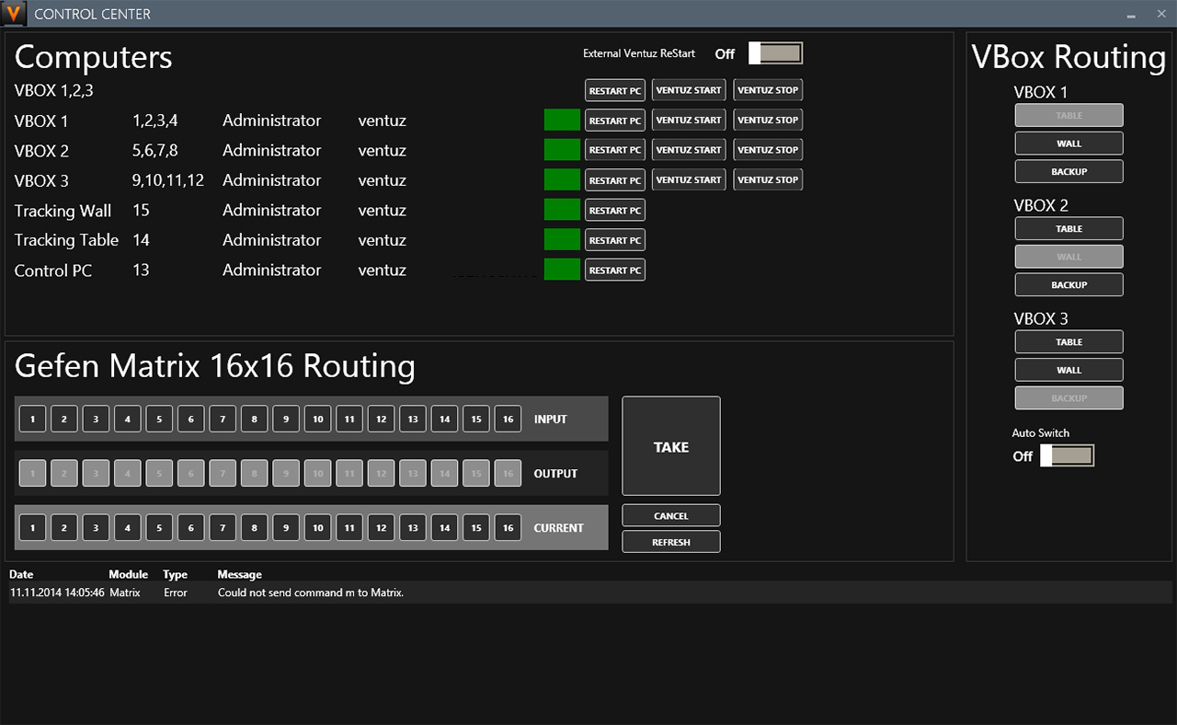Restart PC for VBOX 2 row

[x=615, y=150]
